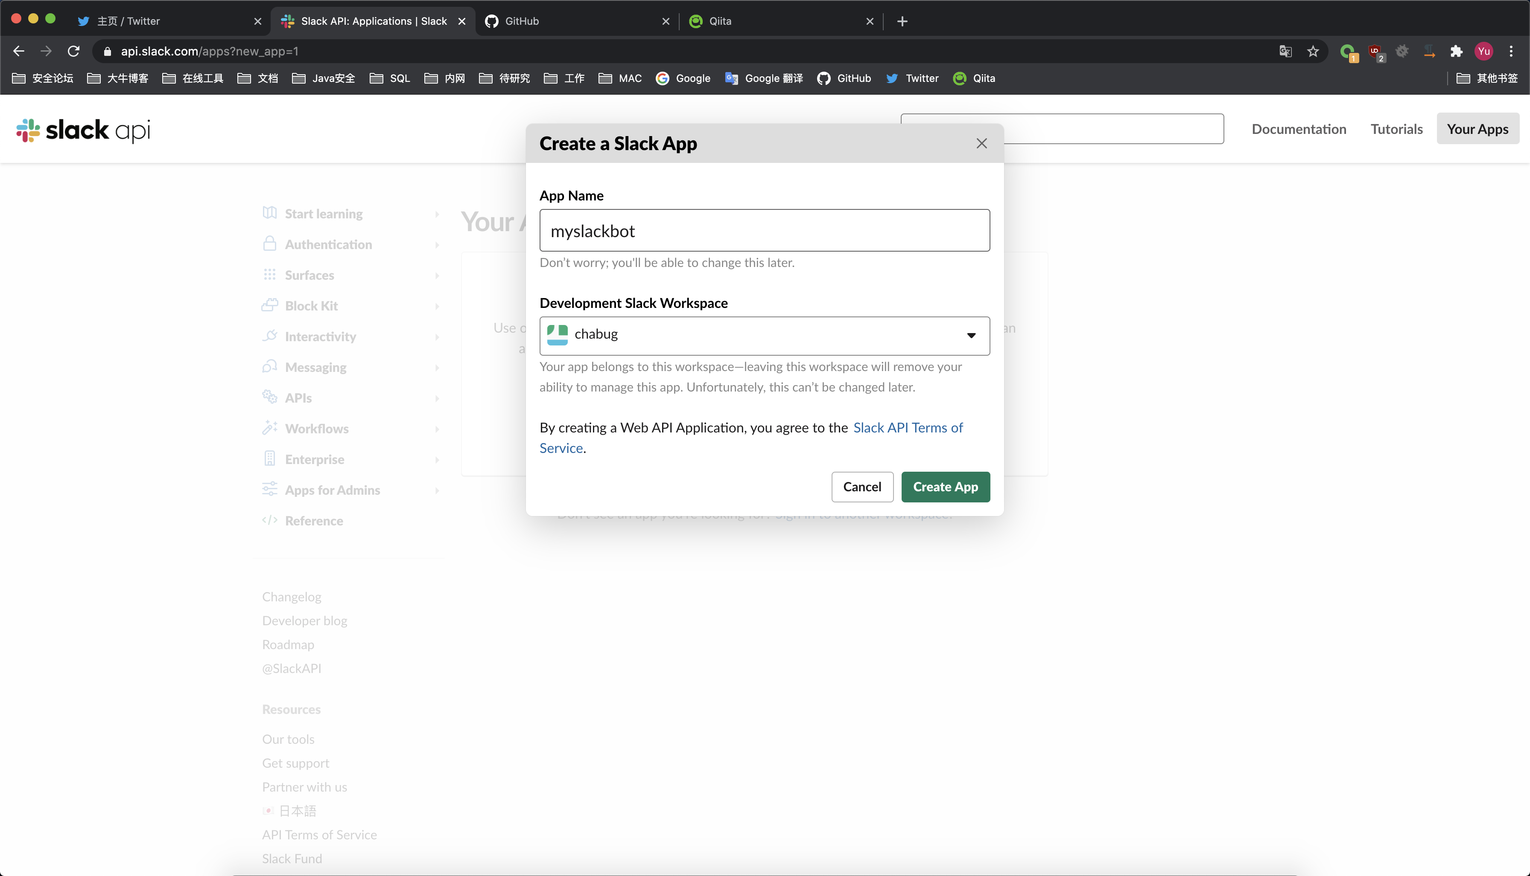Switch to the GitHub tab
Screen dimensions: 1530x876
[577, 21]
